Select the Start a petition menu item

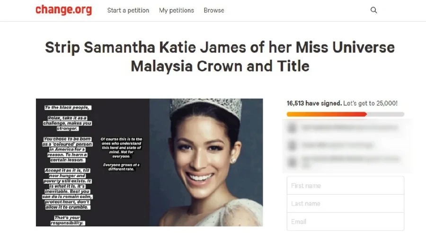pos(128,10)
